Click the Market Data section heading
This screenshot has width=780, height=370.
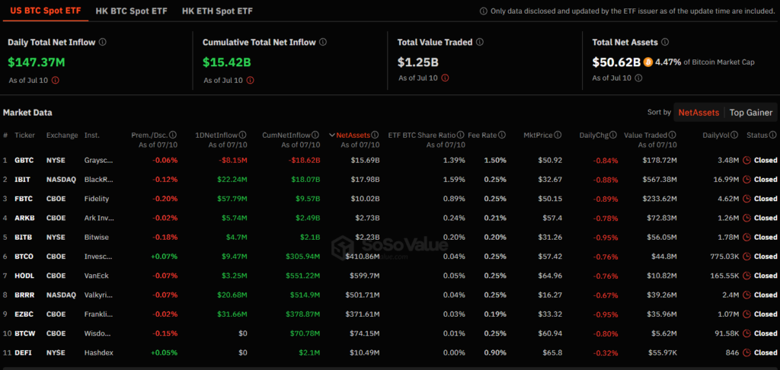click(27, 113)
